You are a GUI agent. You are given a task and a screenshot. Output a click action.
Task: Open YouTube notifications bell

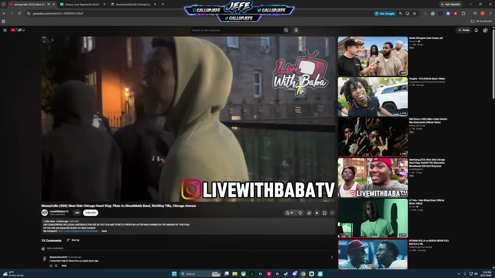(476, 30)
